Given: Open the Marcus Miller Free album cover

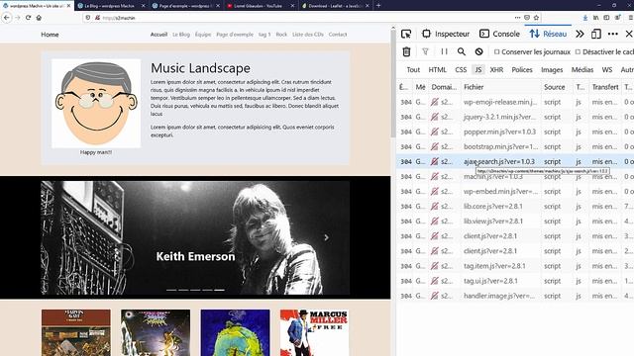Looking at the screenshot, I should click(315, 332).
